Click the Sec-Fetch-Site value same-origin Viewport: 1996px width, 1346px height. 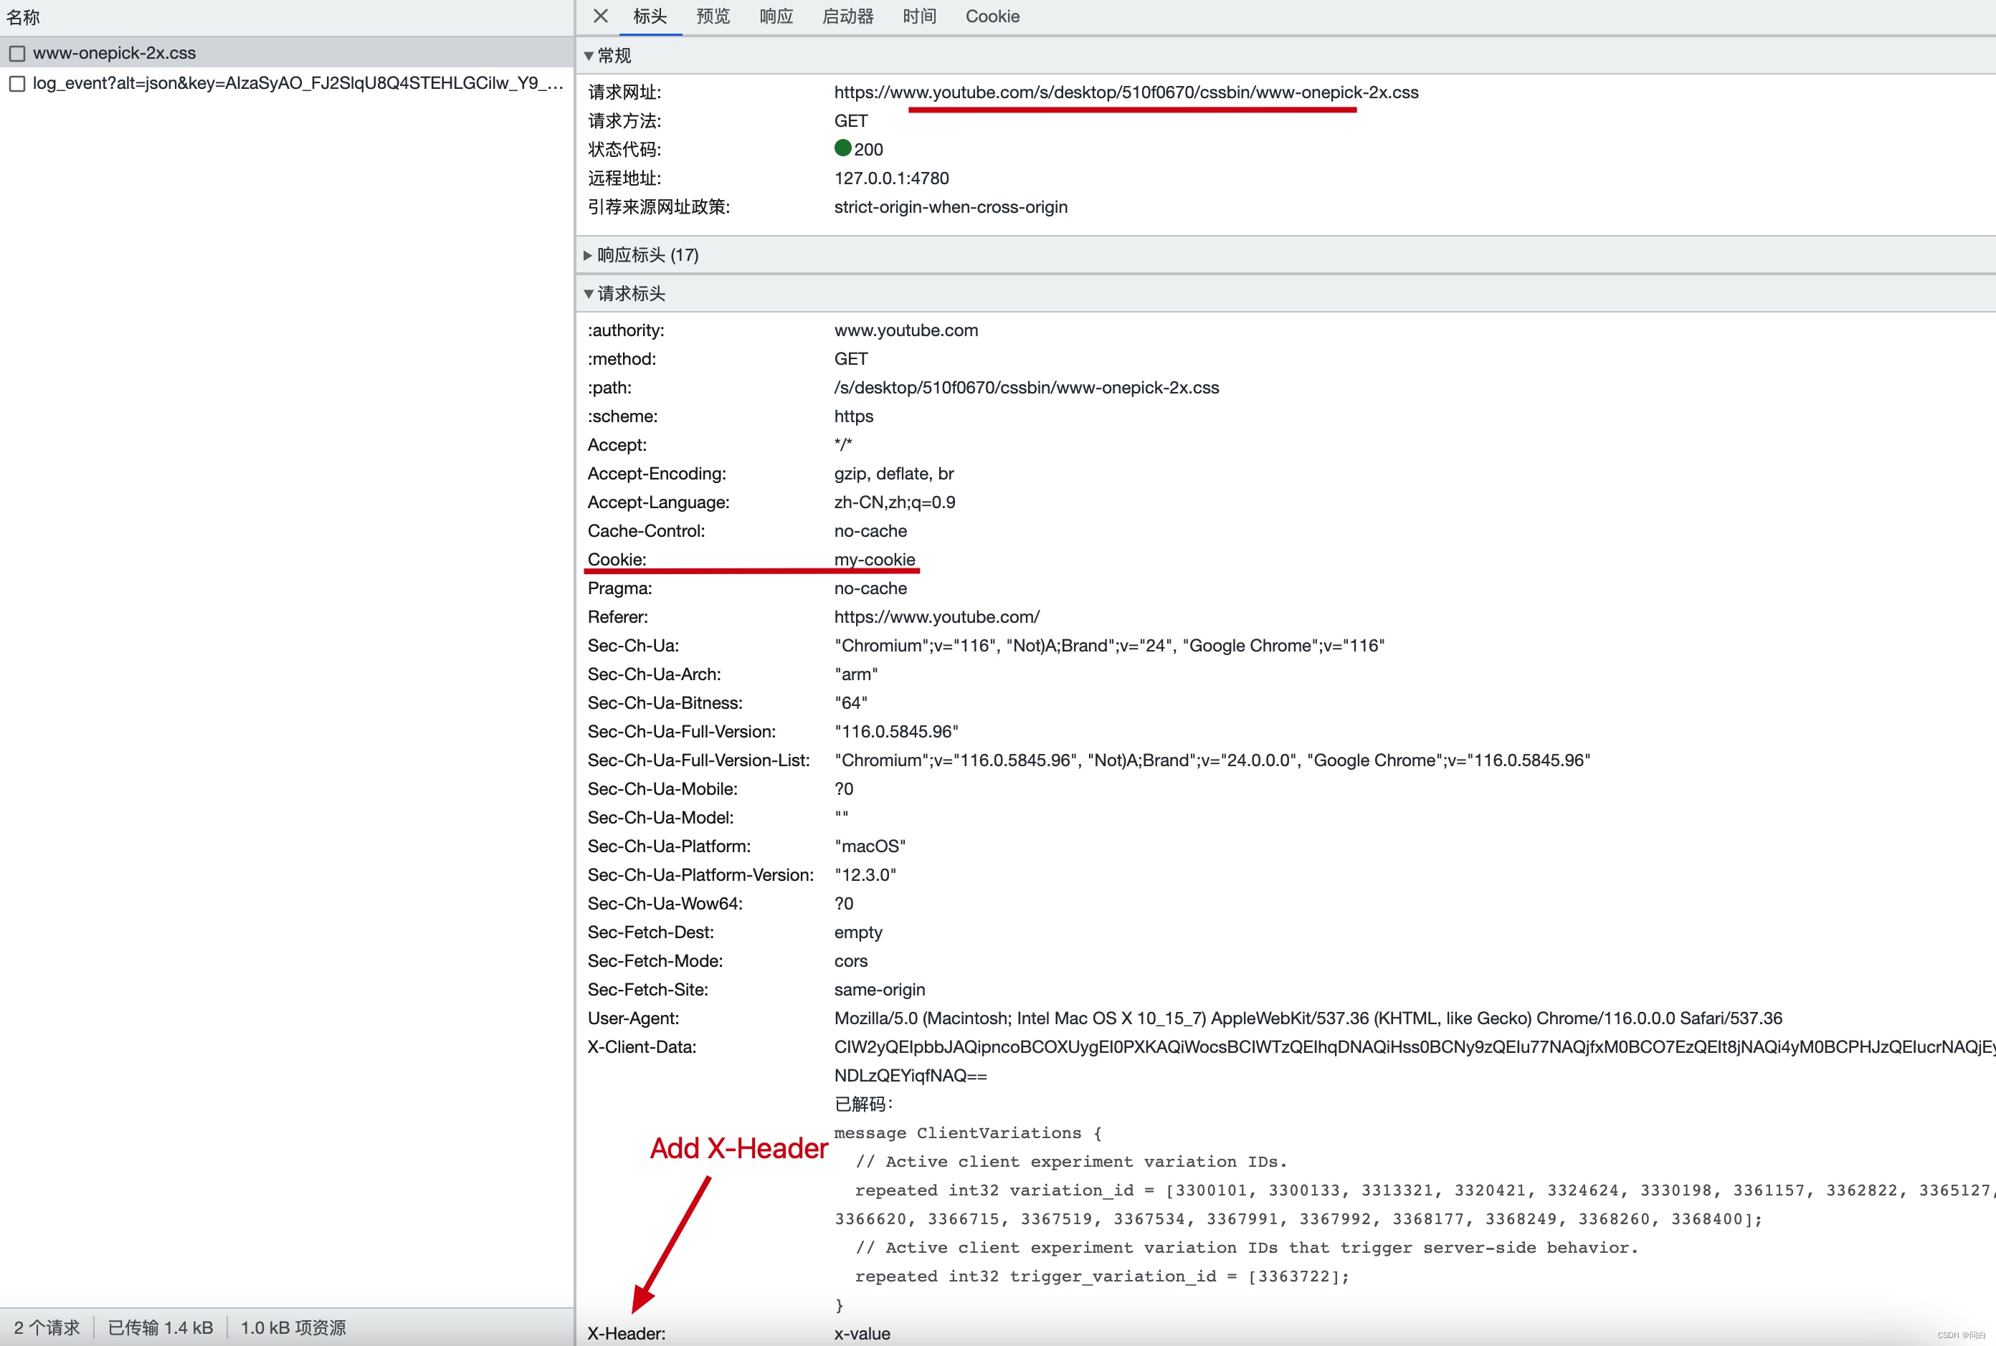click(x=879, y=990)
